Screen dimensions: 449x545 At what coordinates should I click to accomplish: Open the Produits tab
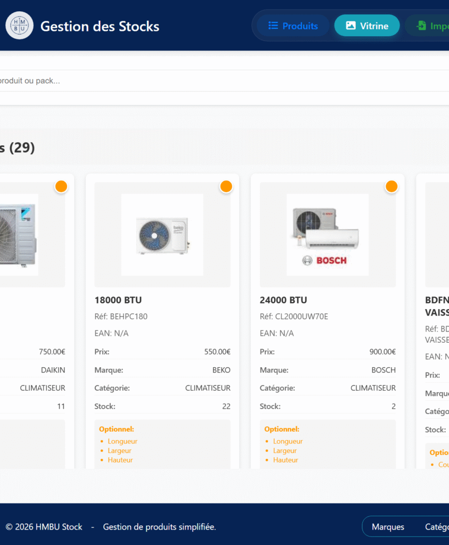pos(293,26)
